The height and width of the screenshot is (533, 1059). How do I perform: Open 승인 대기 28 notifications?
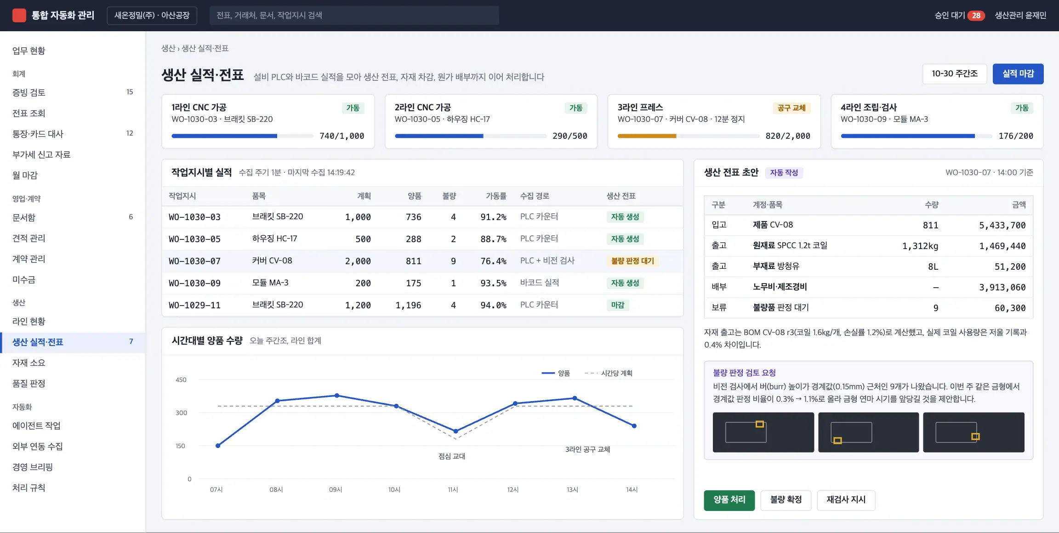tap(959, 15)
